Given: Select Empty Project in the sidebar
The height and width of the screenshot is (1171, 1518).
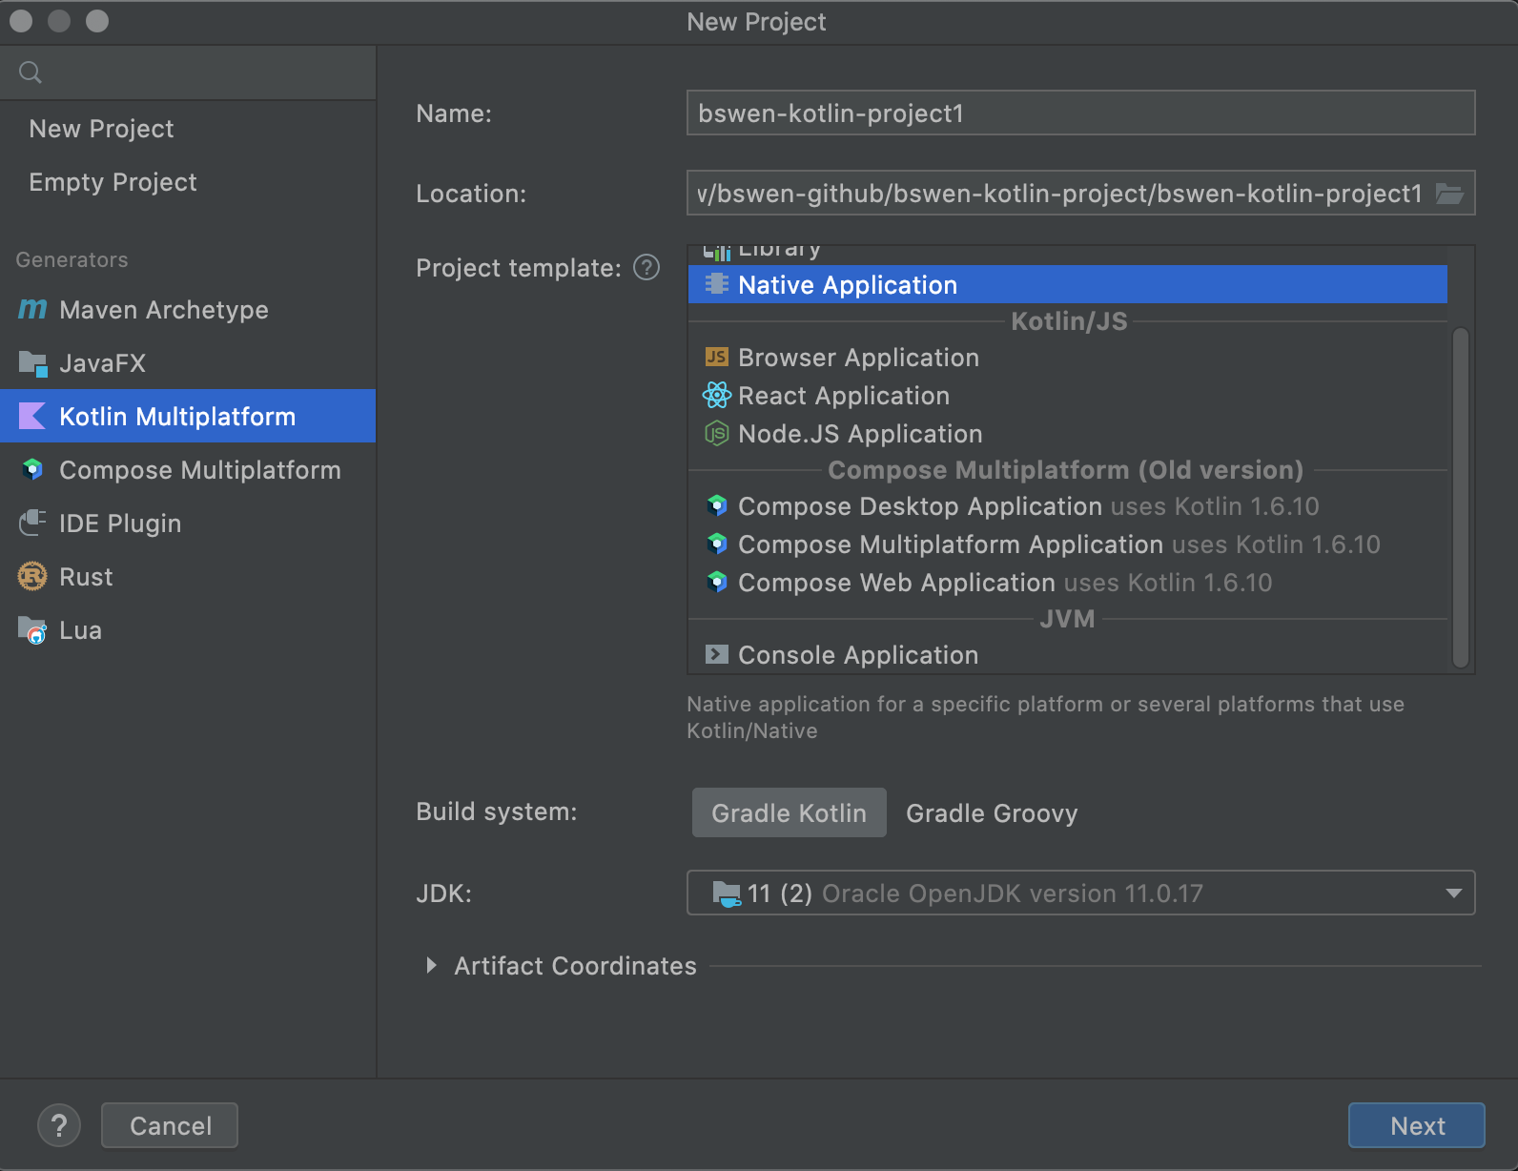Looking at the screenshot, I should click(x=188, y=182).
